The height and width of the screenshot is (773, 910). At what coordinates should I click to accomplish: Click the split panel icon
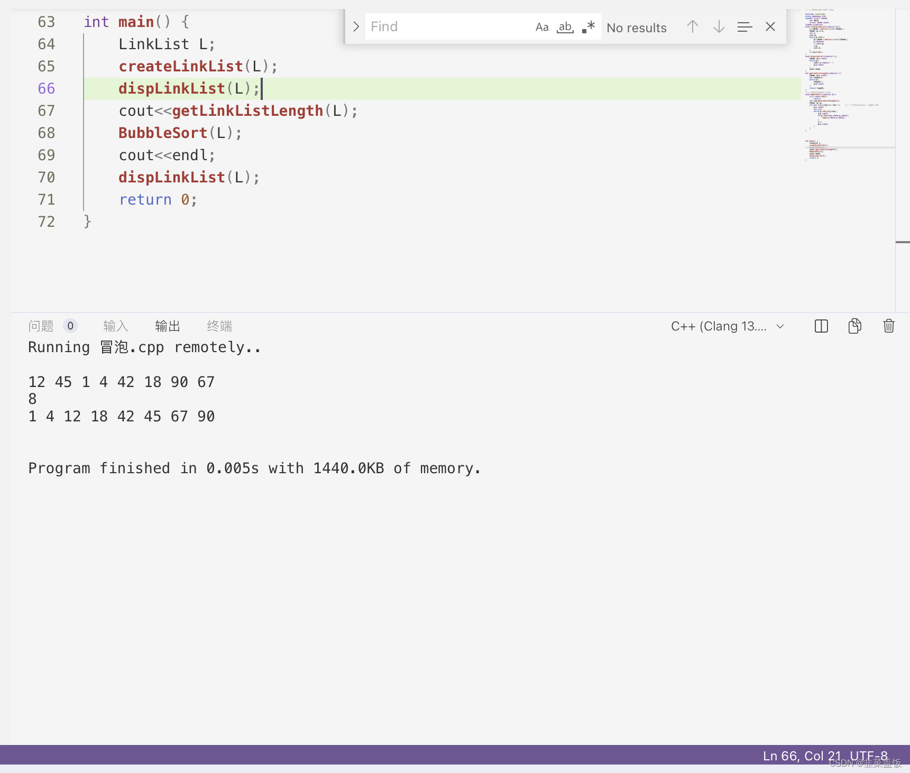coord(821,326)
